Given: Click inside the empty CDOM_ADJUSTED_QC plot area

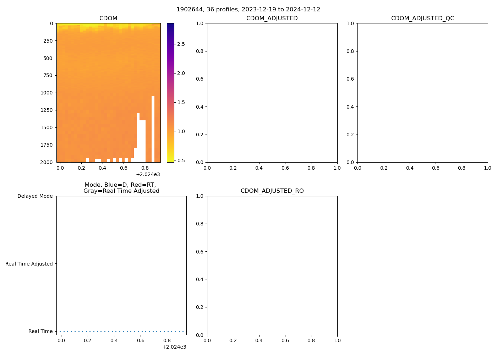Looking at the screenshot, I should point(422,93).
